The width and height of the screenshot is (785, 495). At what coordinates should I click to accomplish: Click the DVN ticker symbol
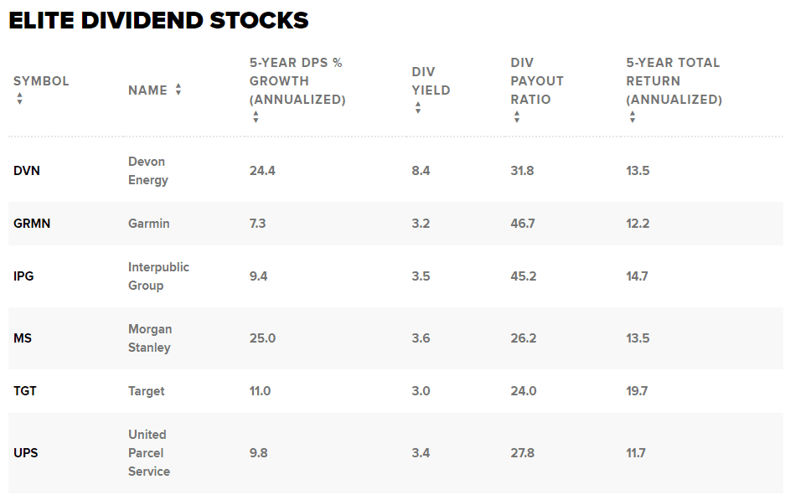[x=27, y=171]
